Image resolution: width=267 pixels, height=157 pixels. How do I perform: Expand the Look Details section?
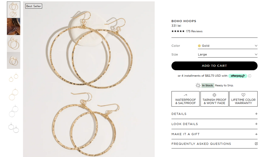point(214,124)
